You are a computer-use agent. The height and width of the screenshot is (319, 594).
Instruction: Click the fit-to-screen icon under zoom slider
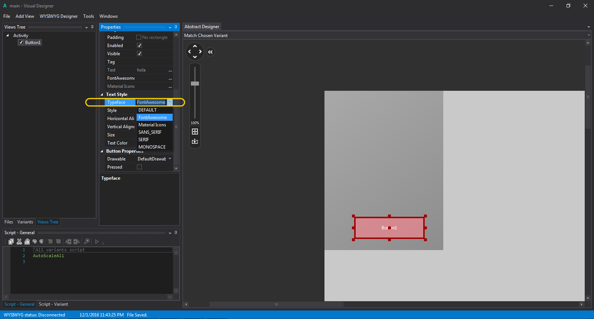tap(195, 132)
